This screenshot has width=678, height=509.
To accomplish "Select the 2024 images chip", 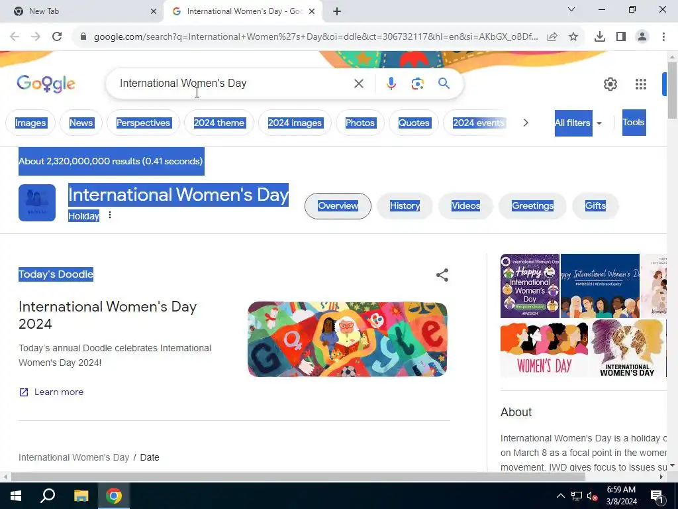I will click(295, 123).
